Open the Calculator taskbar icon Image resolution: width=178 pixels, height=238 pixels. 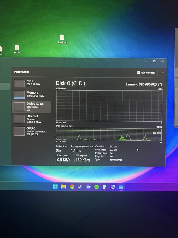point(104,187)
